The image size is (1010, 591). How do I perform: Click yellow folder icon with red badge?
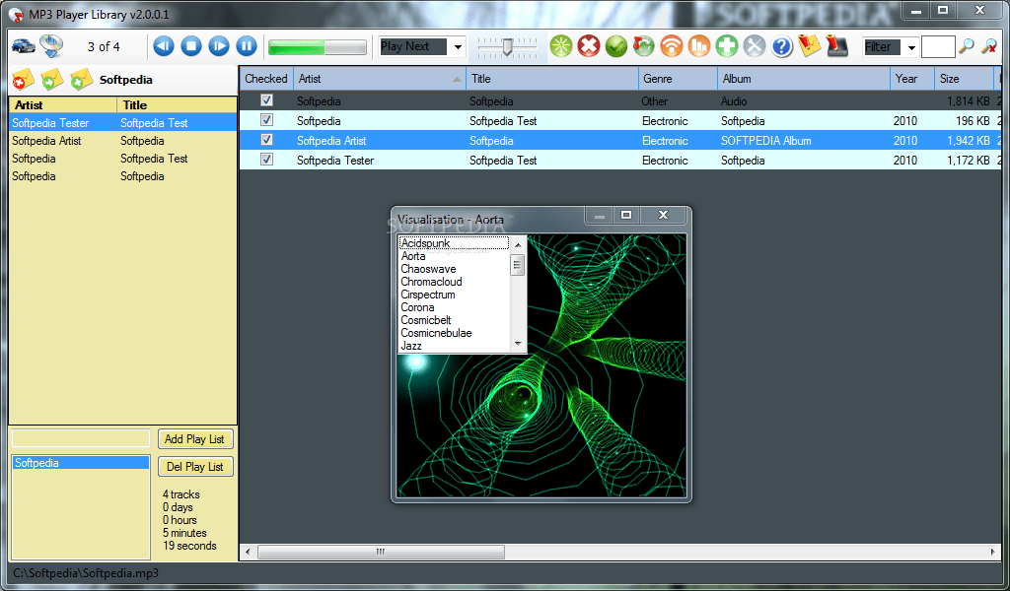pos(24,80)
